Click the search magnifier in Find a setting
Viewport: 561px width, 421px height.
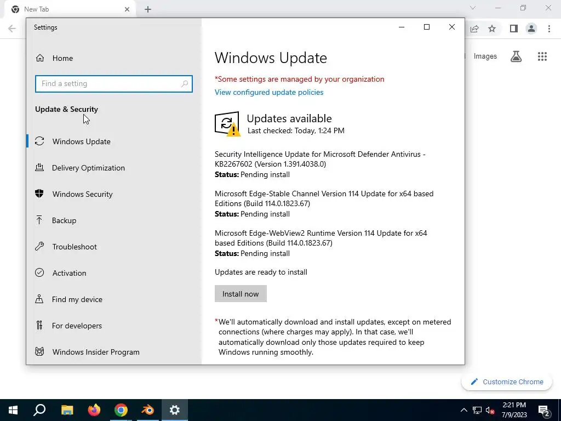coord(185,84)
